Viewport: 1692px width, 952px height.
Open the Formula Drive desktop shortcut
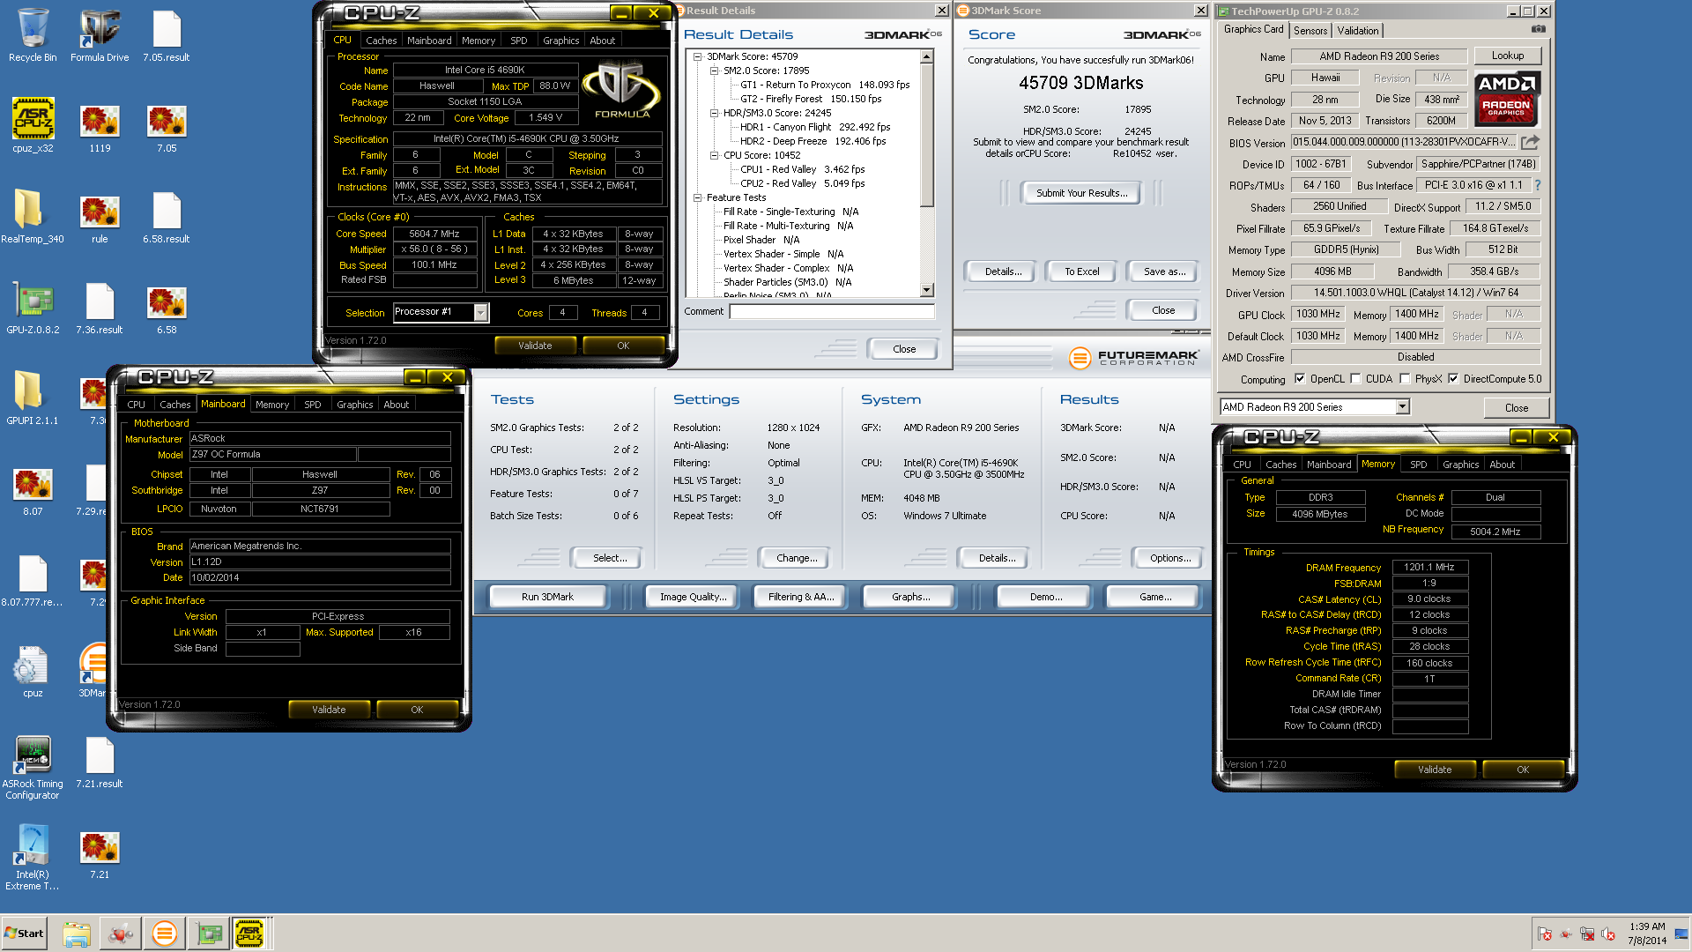coord(100,35)
